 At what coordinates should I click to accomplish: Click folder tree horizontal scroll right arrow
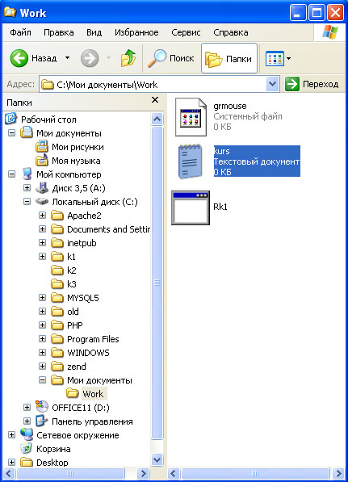[x=143, y=473]
